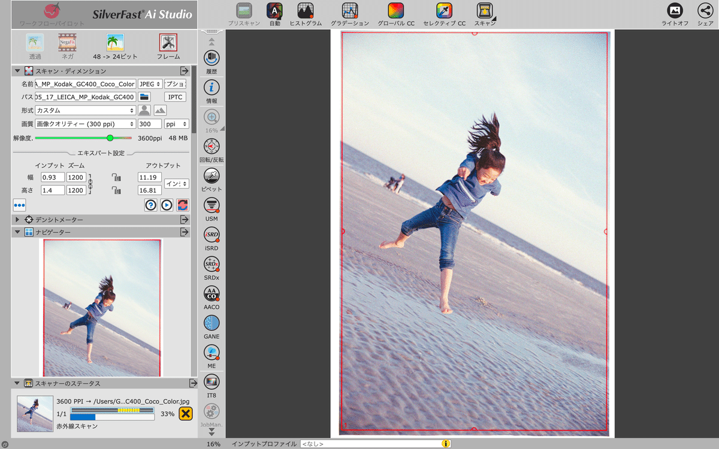Open the image quality (300 ppi) dropdown

85,124
